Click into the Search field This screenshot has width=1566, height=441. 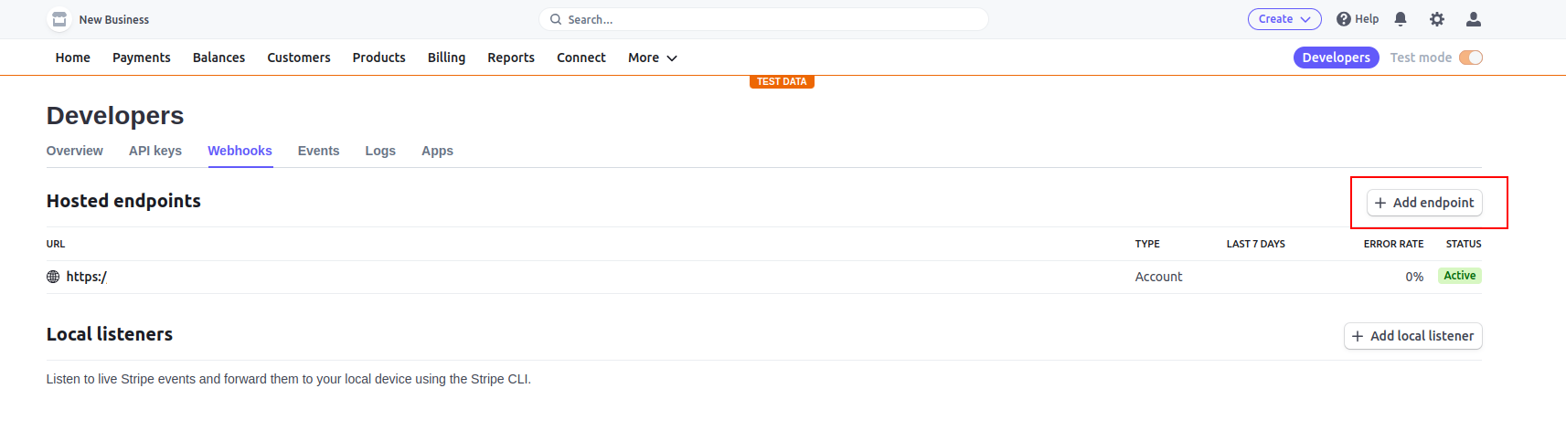point(764,19)
